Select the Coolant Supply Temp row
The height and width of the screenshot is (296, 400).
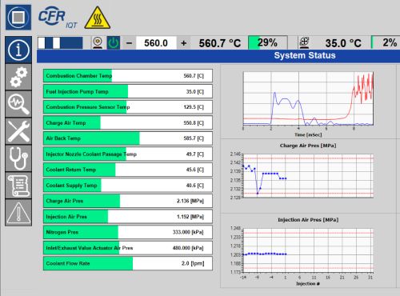(128, 186)
